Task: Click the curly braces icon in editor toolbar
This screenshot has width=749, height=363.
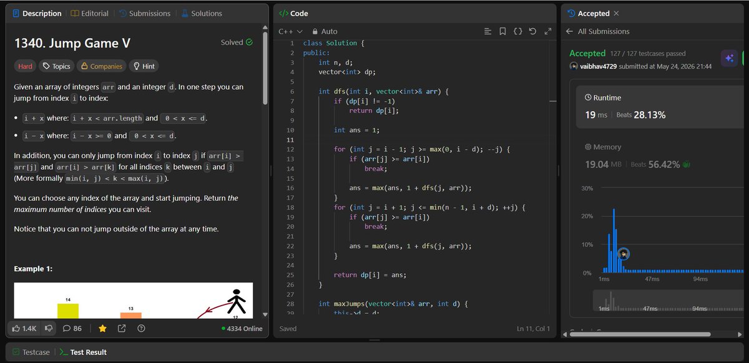Action: [517, 31]
